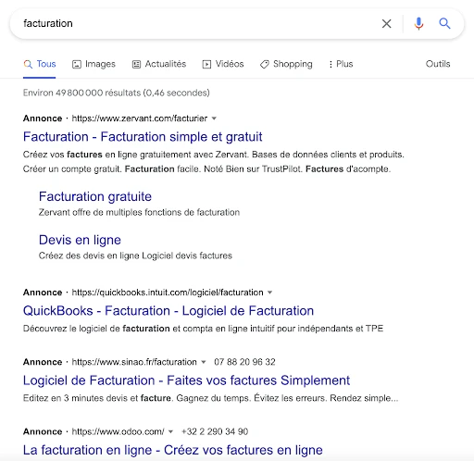Viewport: 474px width, 461px height.
Task: Expand dropdown arrow beside quickbooks.intuit.com URL
Action: tap(269, 293)
